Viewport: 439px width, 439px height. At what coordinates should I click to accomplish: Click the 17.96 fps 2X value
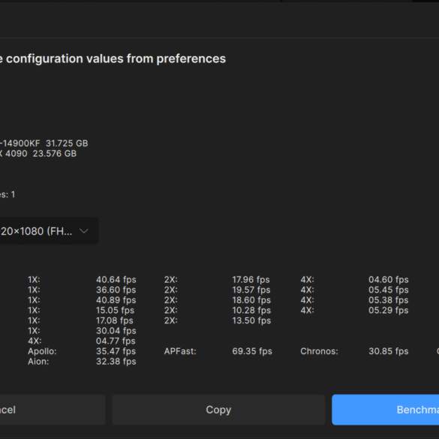coord(251,279)
